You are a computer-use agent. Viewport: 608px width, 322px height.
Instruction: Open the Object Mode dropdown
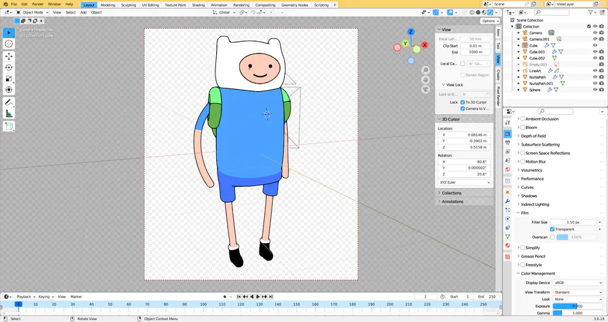pyautogui.click(x=32, y=12)
